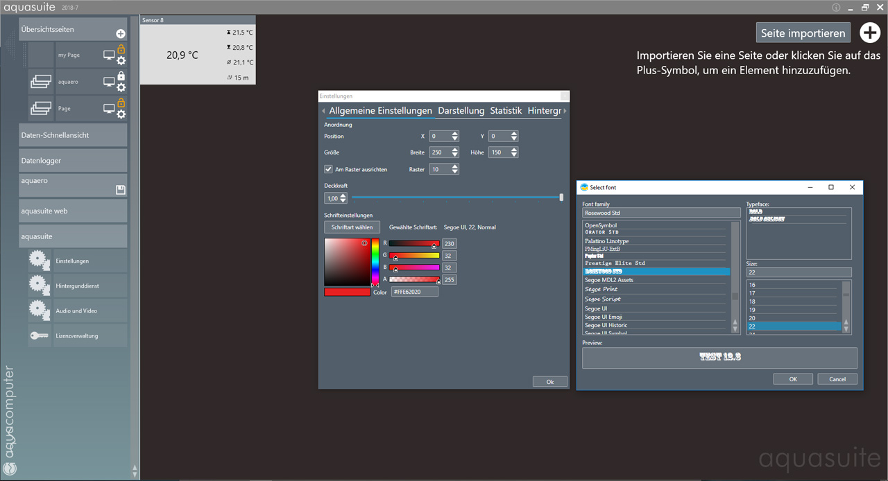This screenshot has width=888, height=481.
Task: Switch to the Darstellung tab
Action: [x=461, y=111]
